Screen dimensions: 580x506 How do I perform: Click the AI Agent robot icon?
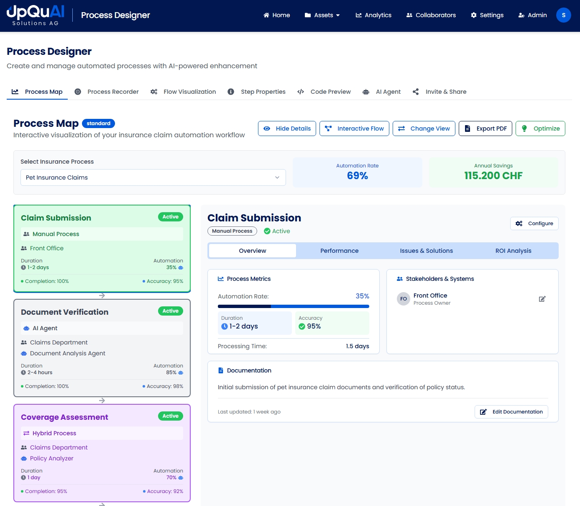coord(366,91)
